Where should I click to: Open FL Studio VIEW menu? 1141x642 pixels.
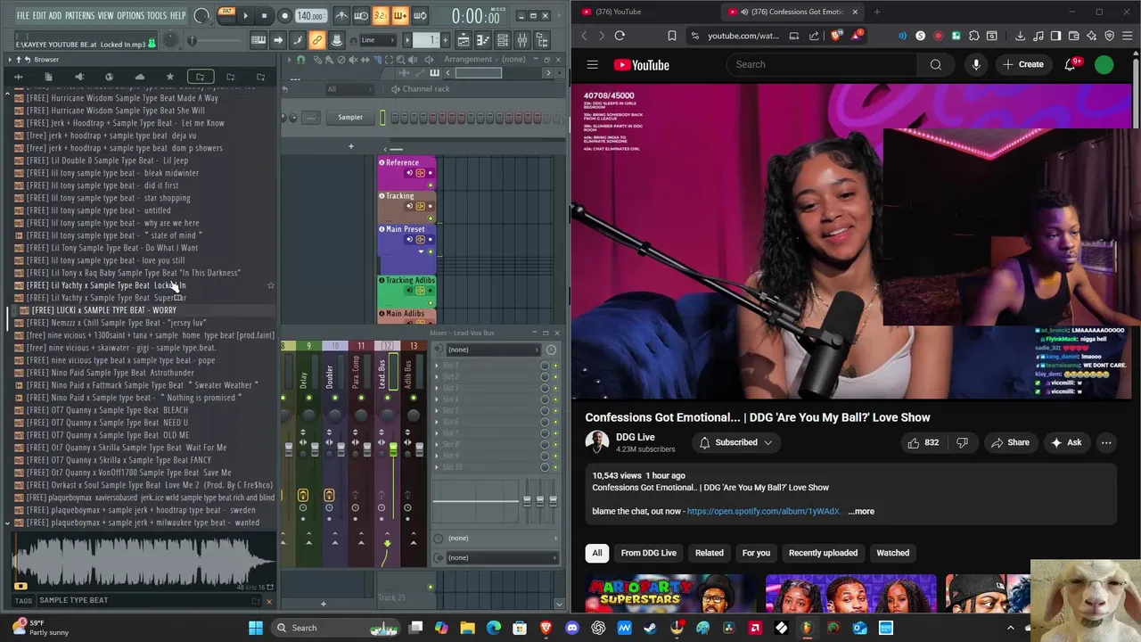tap(105, 16)
